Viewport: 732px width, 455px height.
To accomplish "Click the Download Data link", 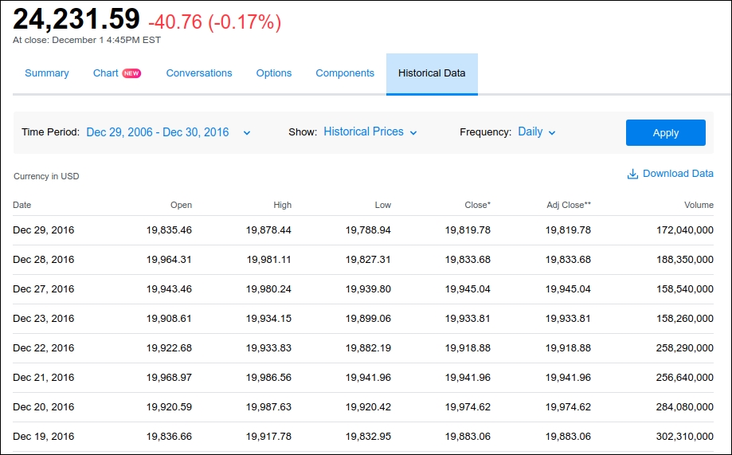I will 678,174.
